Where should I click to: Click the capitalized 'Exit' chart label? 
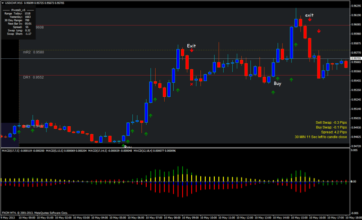(191, 46)
